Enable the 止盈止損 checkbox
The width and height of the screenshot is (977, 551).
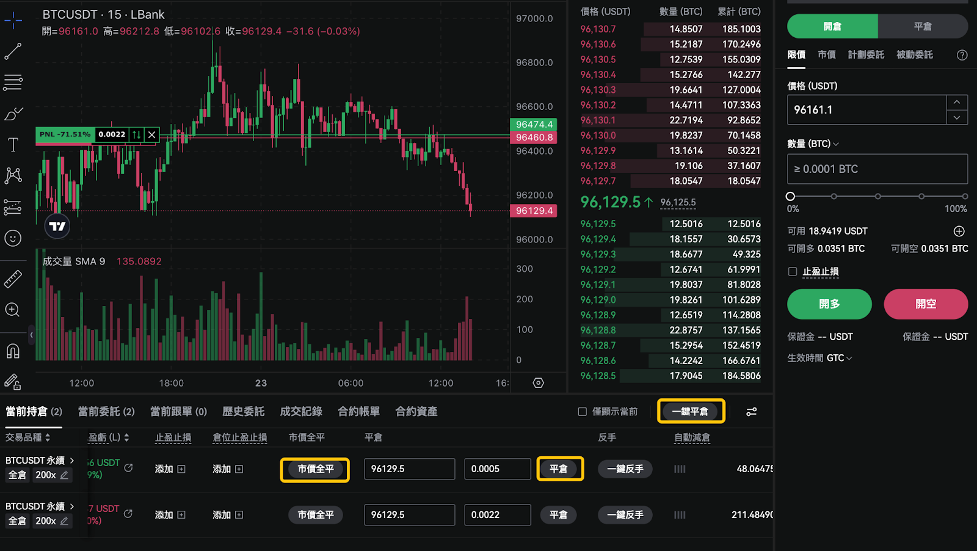793,271
